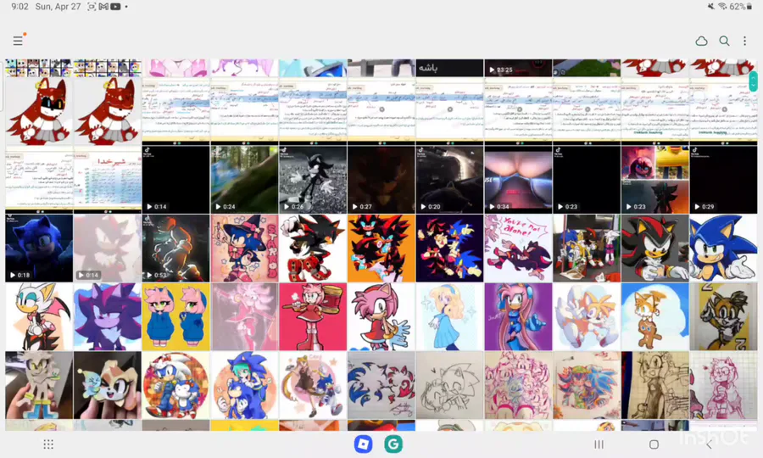Open the apps grid in the taskbar
This screenshot has width=763, height=458.
pos(48,444)
